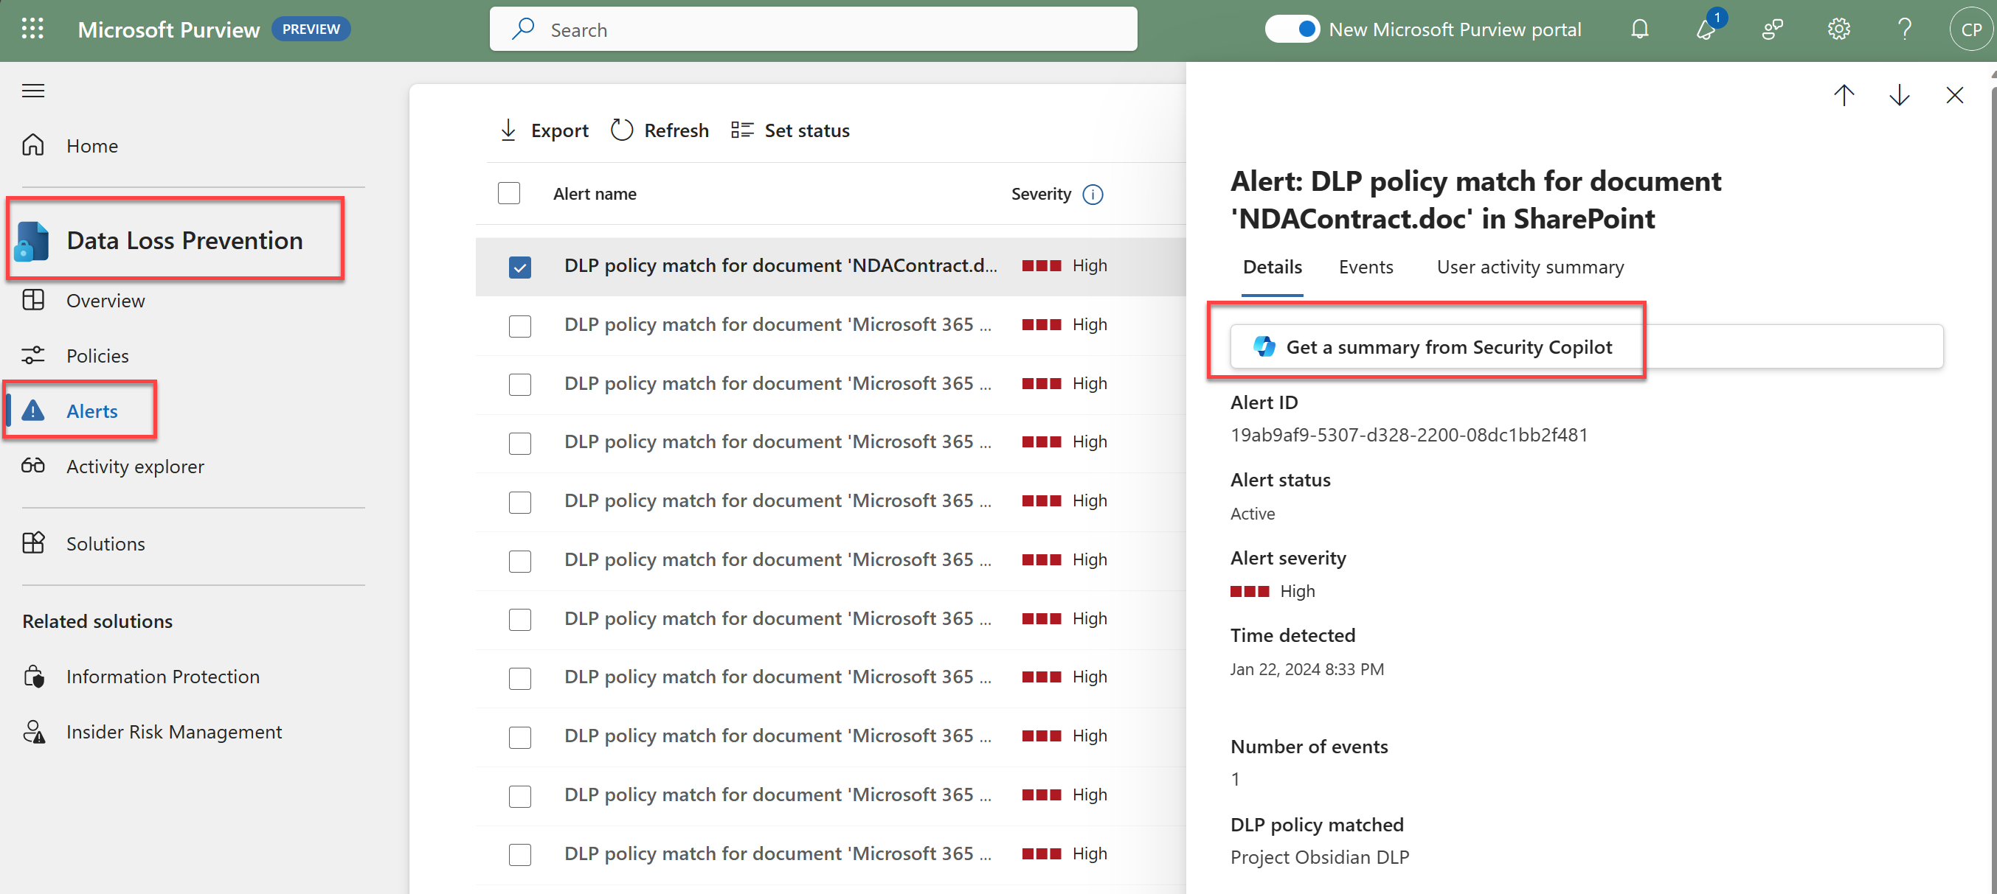Image resolution: width=1997 pixels, height=894 pixels.
Task: Open the settings gear icon
Action: coord(1838,29)
